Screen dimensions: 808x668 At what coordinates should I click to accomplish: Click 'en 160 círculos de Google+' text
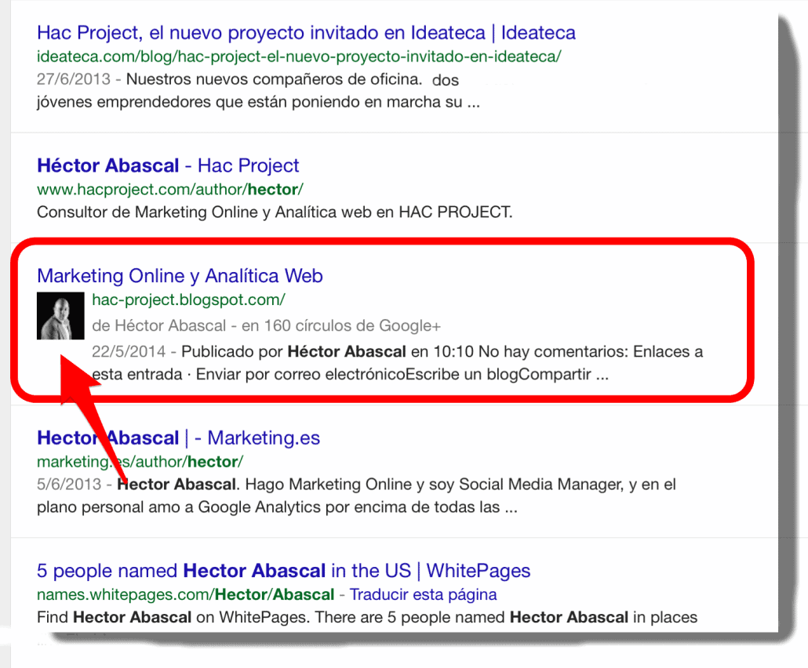point(341,325)
